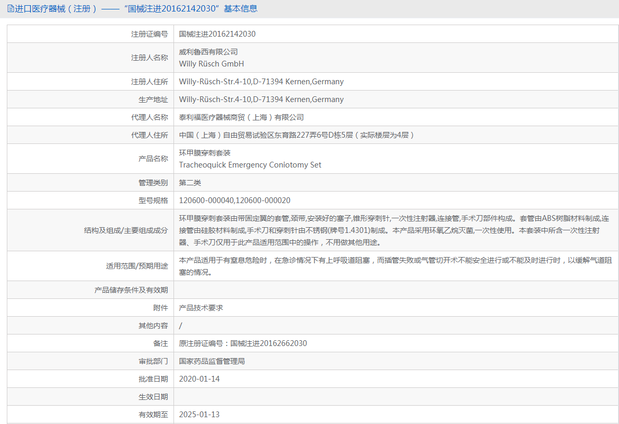Click the label '代理人名称'
This screenshot has height=424, width=619.
pos(149,117)
